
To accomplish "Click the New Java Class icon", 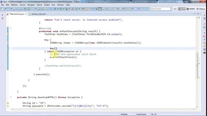I will (76, 9).
